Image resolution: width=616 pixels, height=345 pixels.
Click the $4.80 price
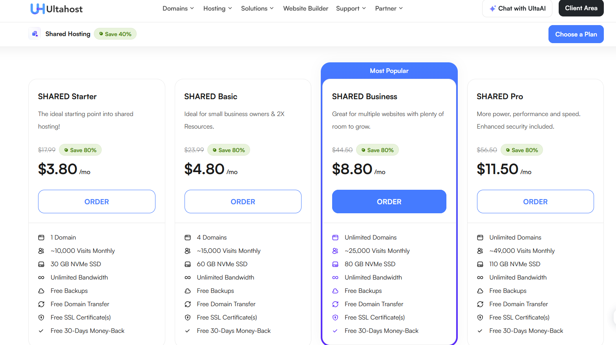pos(205,169)
